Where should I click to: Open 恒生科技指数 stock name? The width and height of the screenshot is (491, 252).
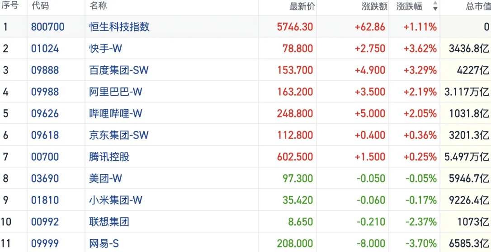click(x=119, y=27)
